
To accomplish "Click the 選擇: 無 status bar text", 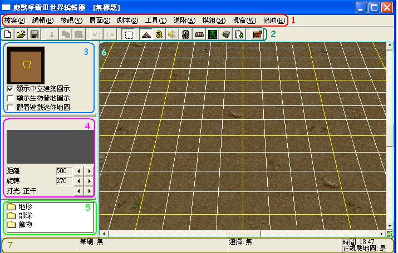I will (240, 242).
